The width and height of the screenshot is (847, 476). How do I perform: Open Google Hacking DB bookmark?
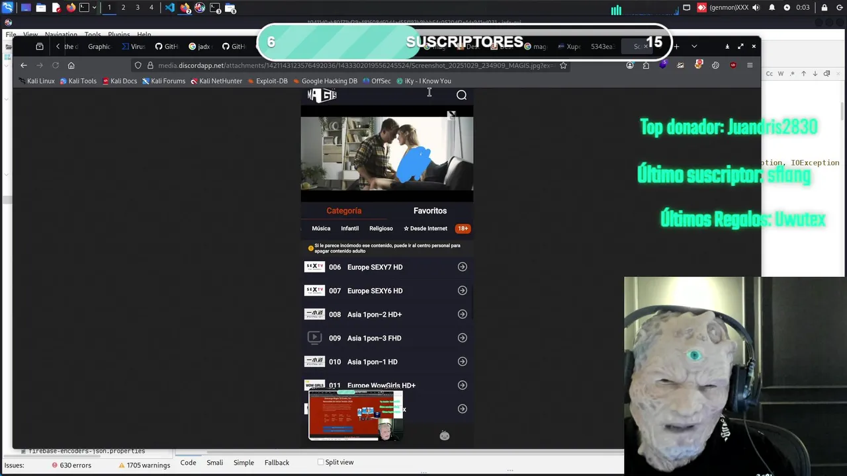tap(325, 81)
